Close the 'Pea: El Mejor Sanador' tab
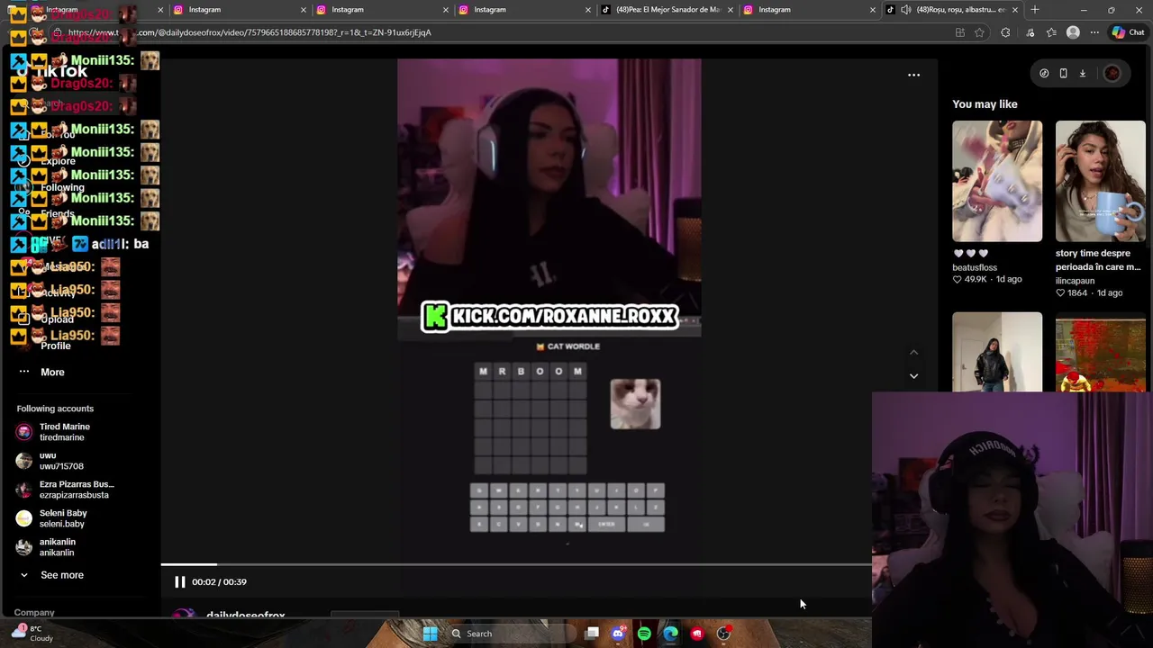The width and height of the screenshot is (1153, 648). click(730, 10)
